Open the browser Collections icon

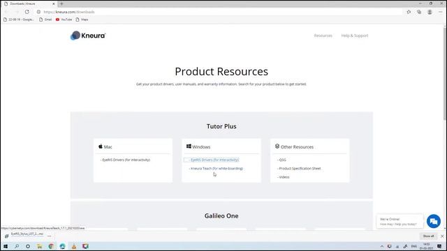click(x=419, y=12)
